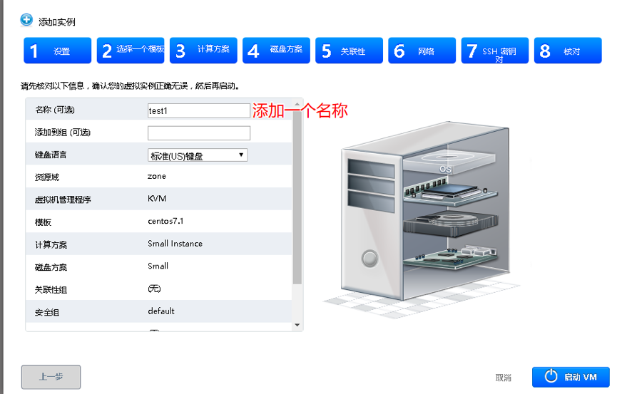Open the 键盘语言 dropdown
Viewport: 617px width, 394px height.
click(197, 155)
